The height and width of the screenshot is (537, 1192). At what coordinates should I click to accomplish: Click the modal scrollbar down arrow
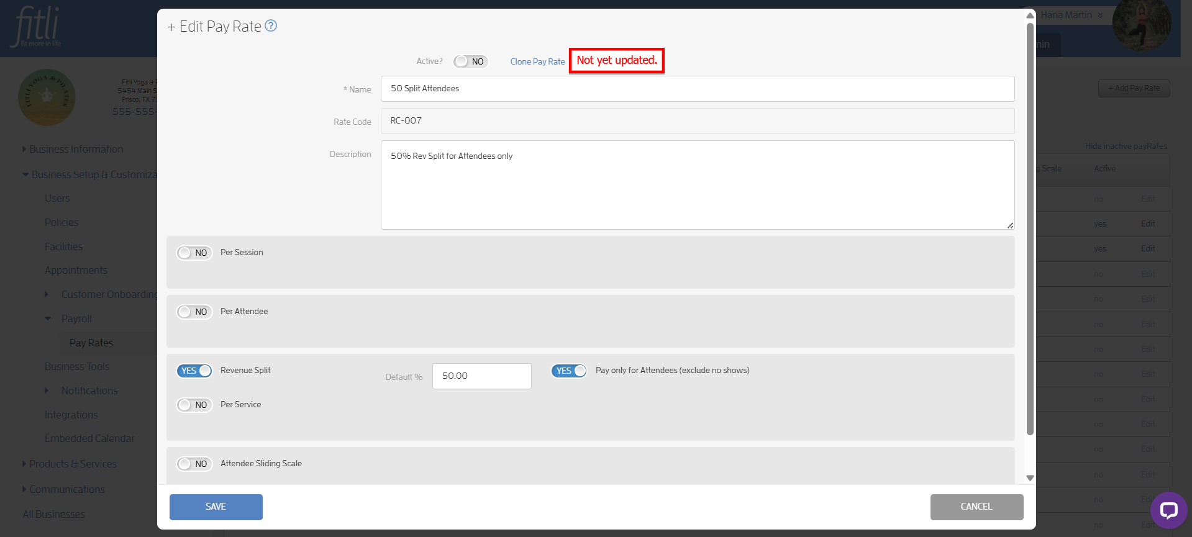pyautogui.click(x=1030, y=478)
